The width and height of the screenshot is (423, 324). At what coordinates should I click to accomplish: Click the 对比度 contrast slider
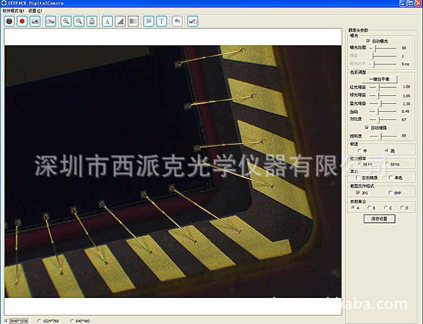point(383,120)
